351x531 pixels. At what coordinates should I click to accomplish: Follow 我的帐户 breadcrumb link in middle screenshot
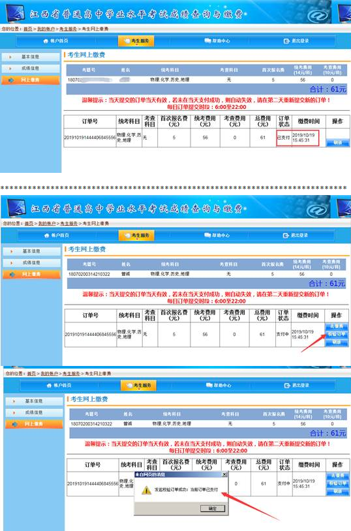coord(47,224)
